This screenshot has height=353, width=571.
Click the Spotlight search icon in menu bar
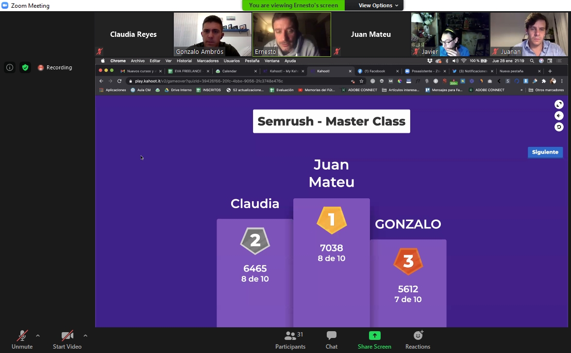tap(532, 61)
